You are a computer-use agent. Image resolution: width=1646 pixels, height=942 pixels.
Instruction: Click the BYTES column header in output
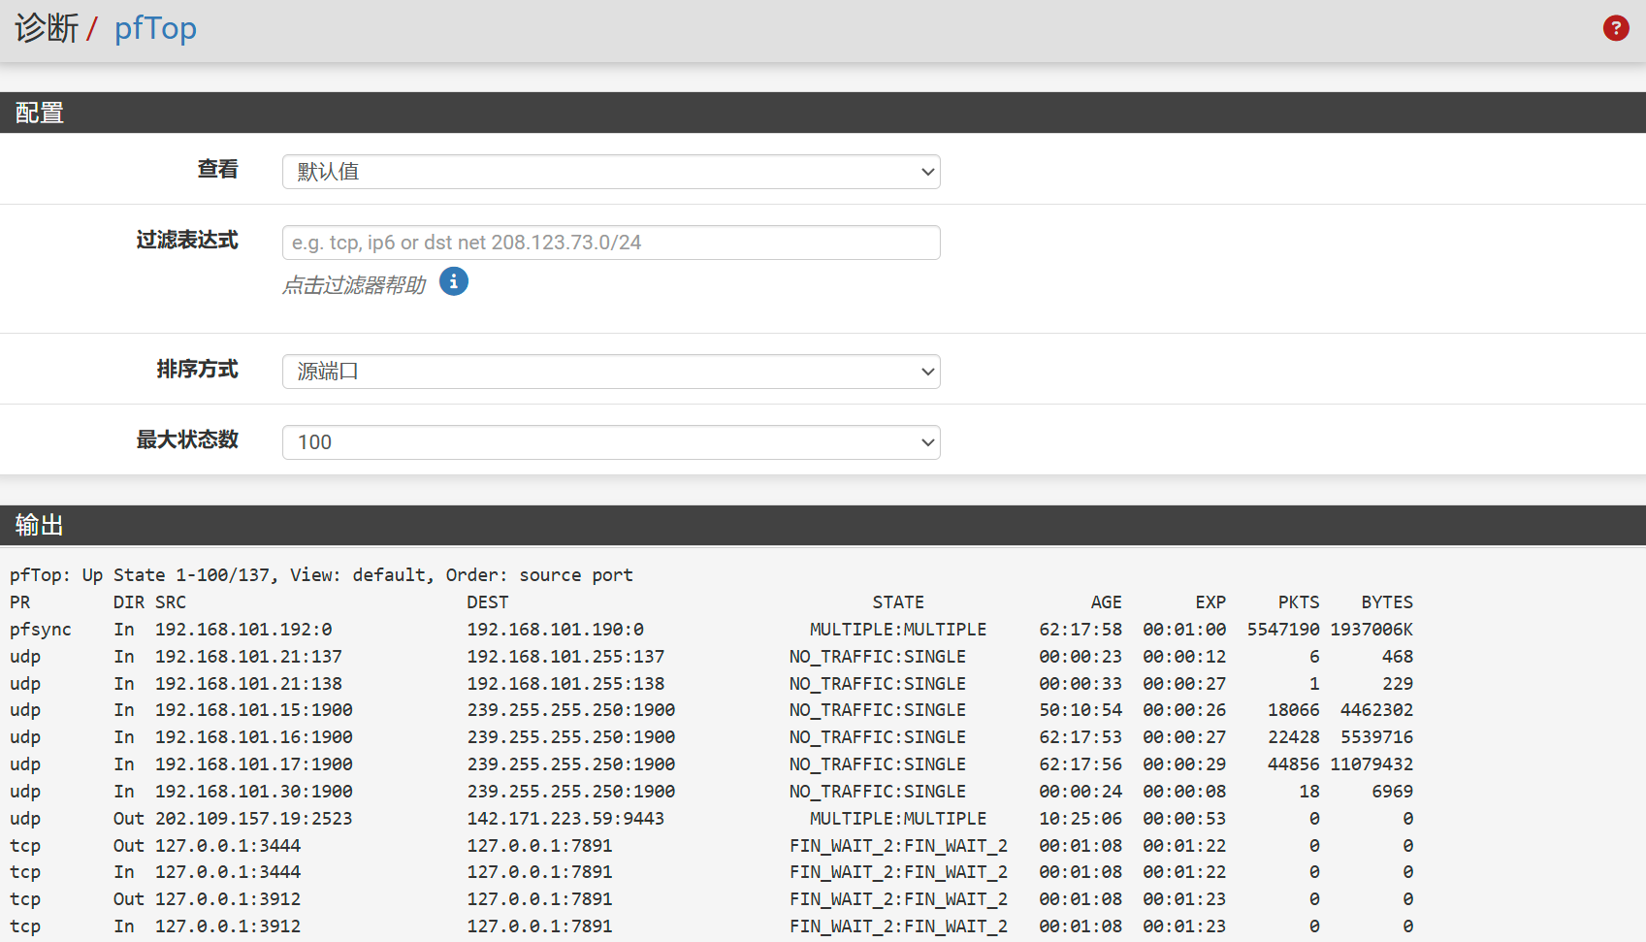click(1386, 602)
